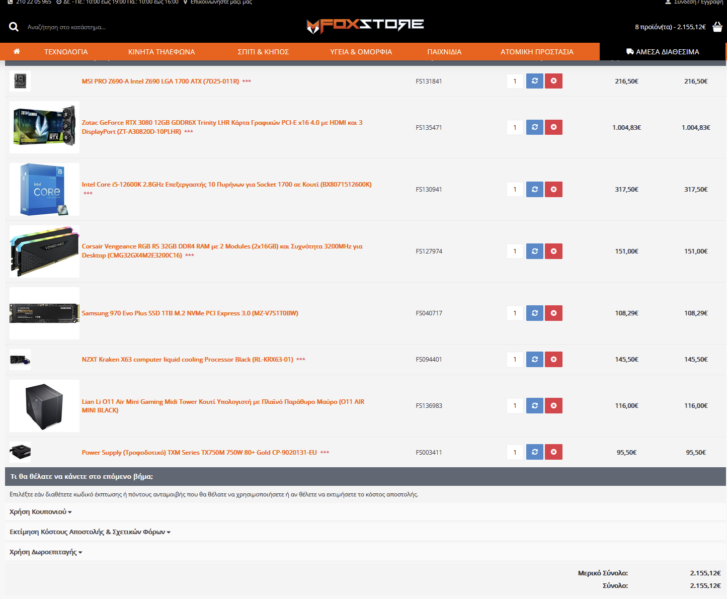Refresh quantity for Corsair Vengeance RAM
This screenshot has width=727, height=599.
click(x=535, y=251)
